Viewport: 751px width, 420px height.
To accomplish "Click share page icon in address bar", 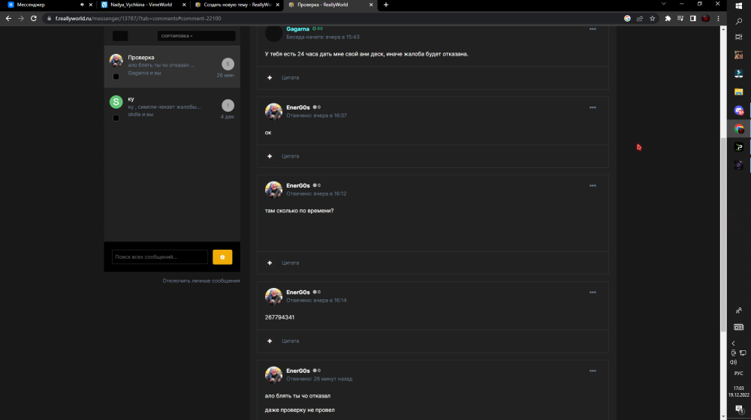I will click(x=640, y=18).
